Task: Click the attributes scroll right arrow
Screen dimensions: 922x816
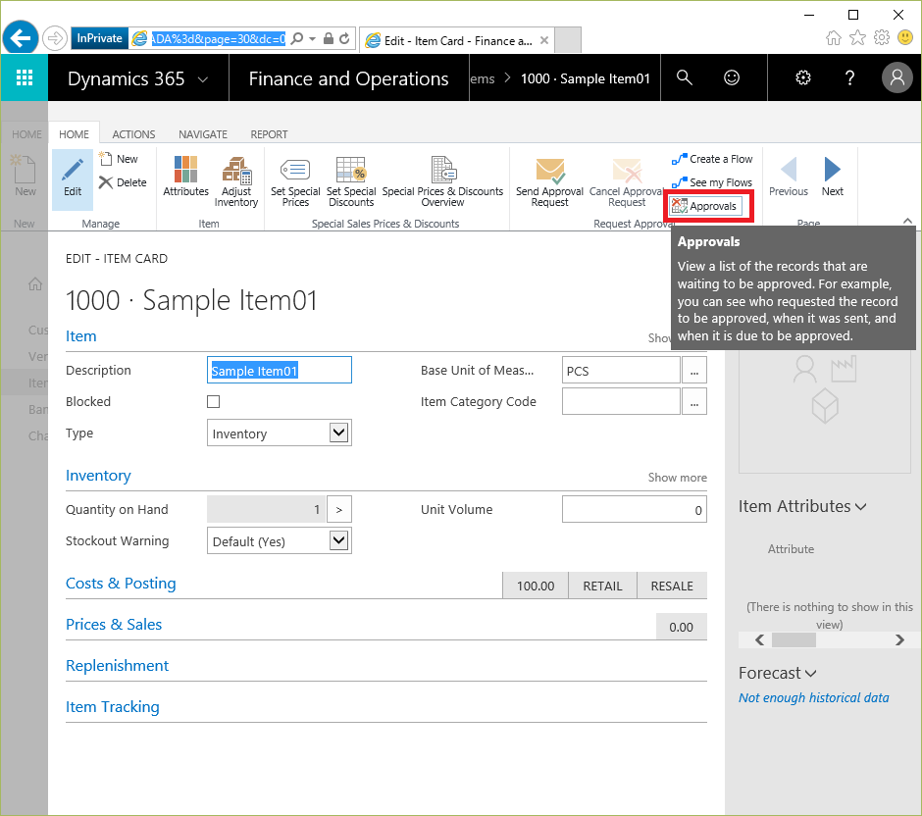Action: coord(899,640)
